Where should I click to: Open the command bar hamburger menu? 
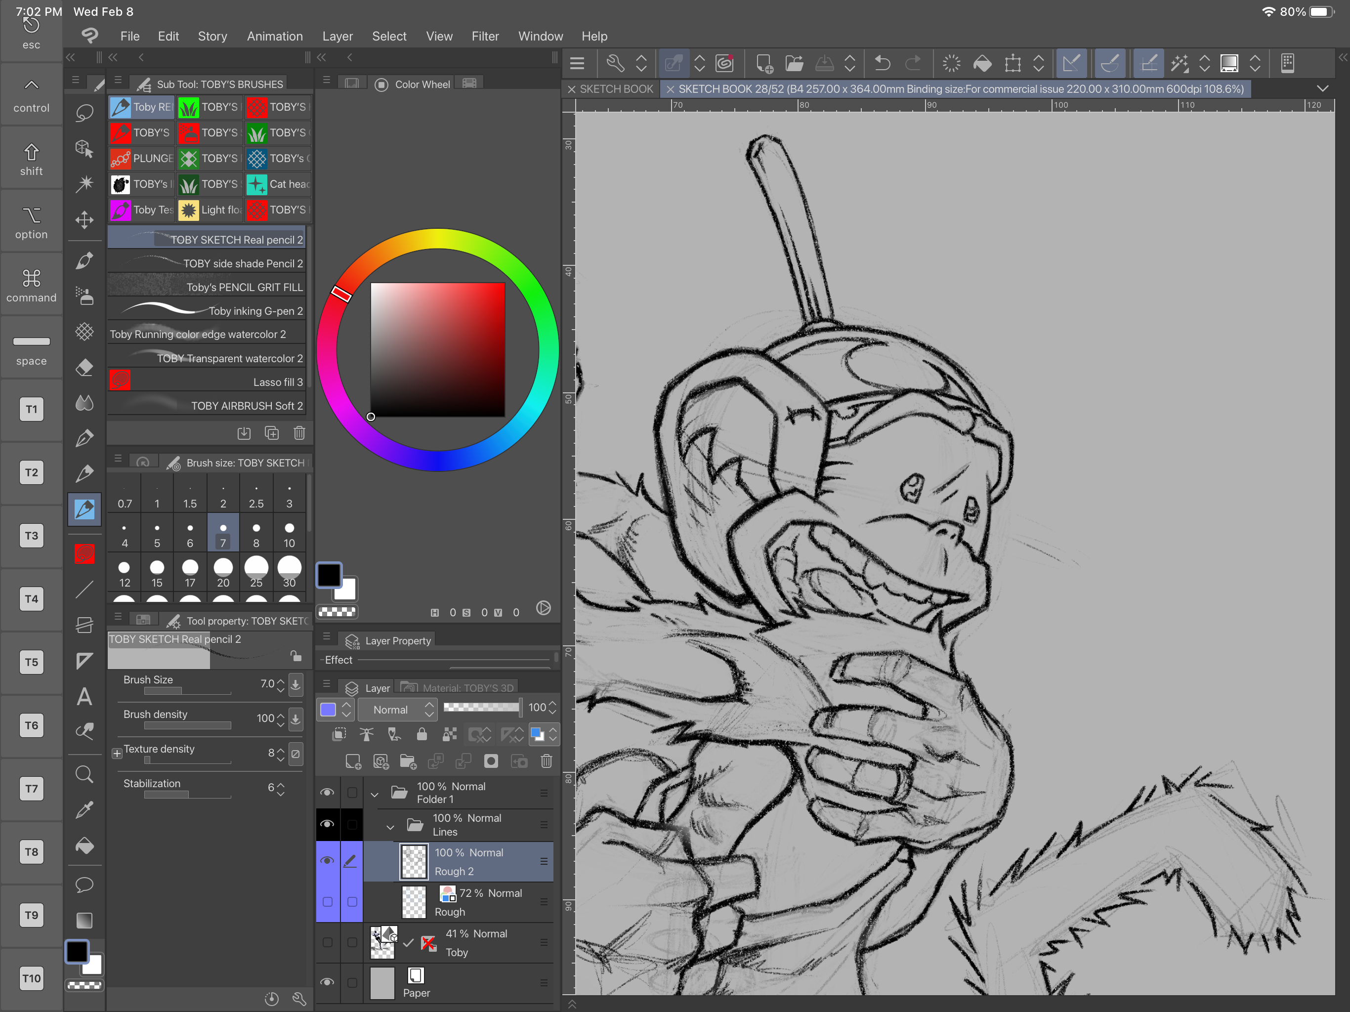[577, 63]
